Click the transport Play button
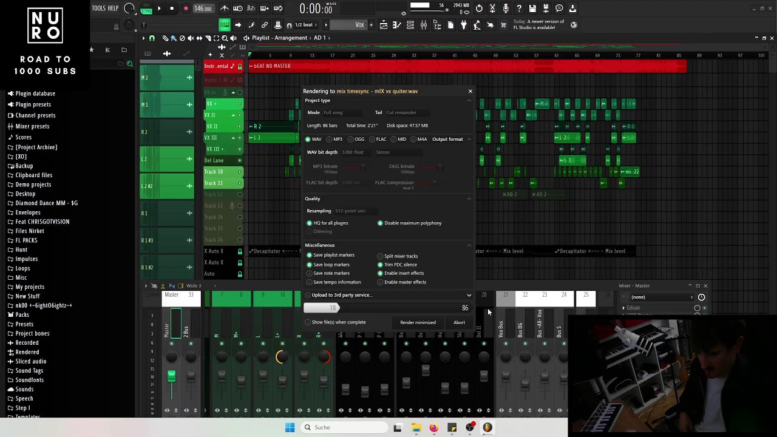 [159, 8]
